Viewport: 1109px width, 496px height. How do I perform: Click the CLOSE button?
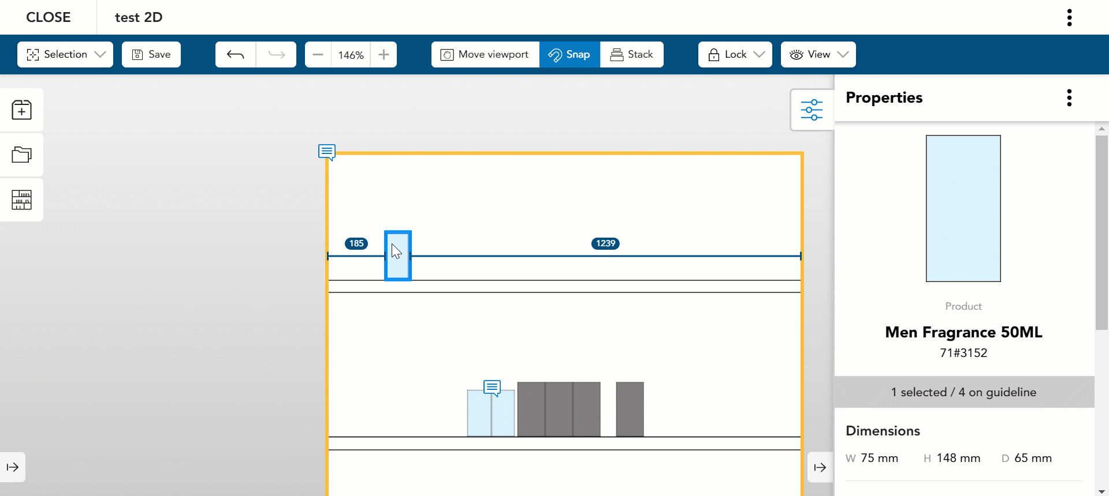click(49, 17)
